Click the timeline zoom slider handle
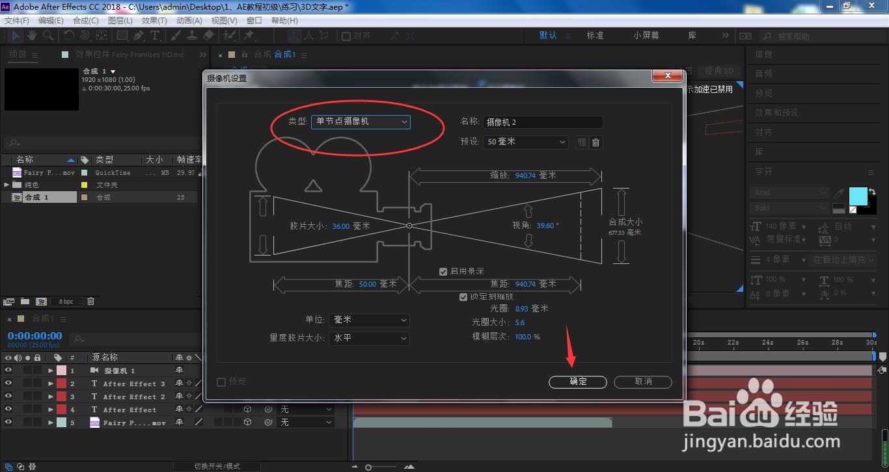The image size is (889, 472). 368,467
